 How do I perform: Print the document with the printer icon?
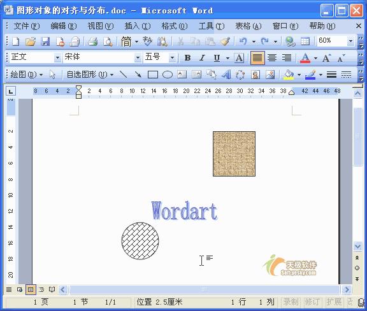coord(92,41)
